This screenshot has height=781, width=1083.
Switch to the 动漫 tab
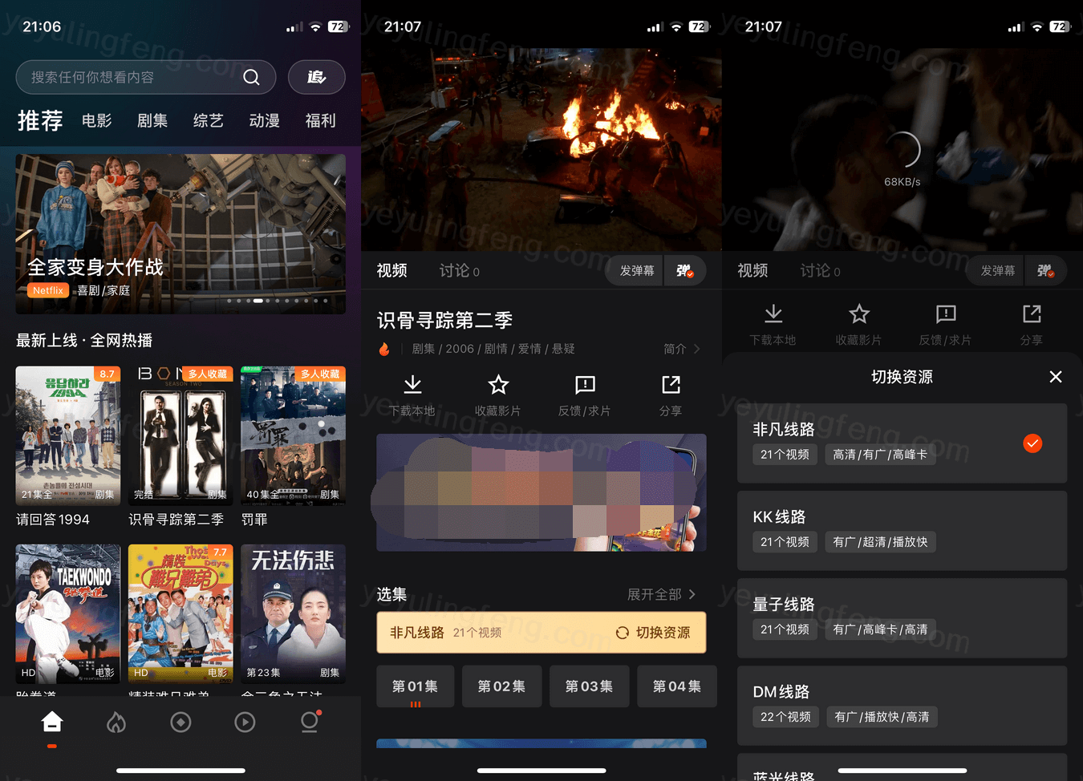[265, 120]
